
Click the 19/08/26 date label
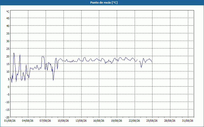pyautogui.click(x=117, y=121)
